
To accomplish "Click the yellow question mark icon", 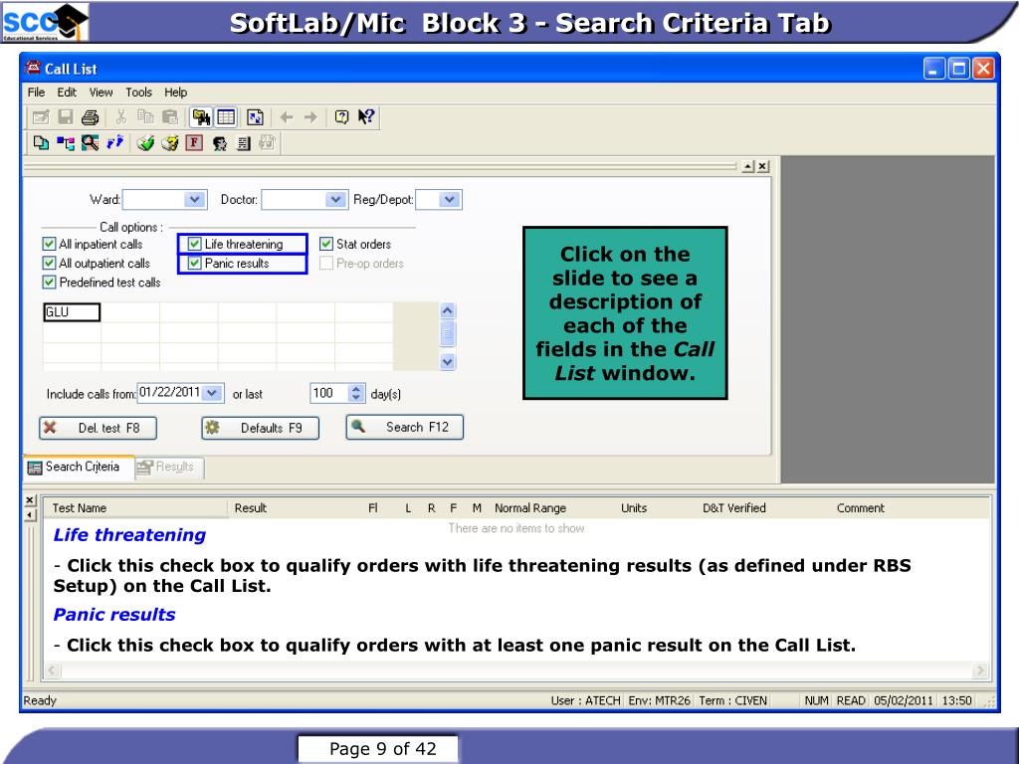I will coord(170,143).
